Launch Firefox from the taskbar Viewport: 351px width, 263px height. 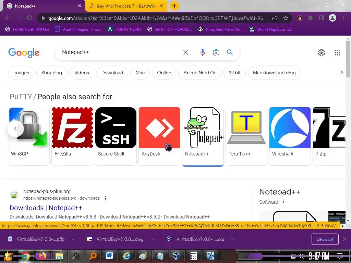coord(42,256)
